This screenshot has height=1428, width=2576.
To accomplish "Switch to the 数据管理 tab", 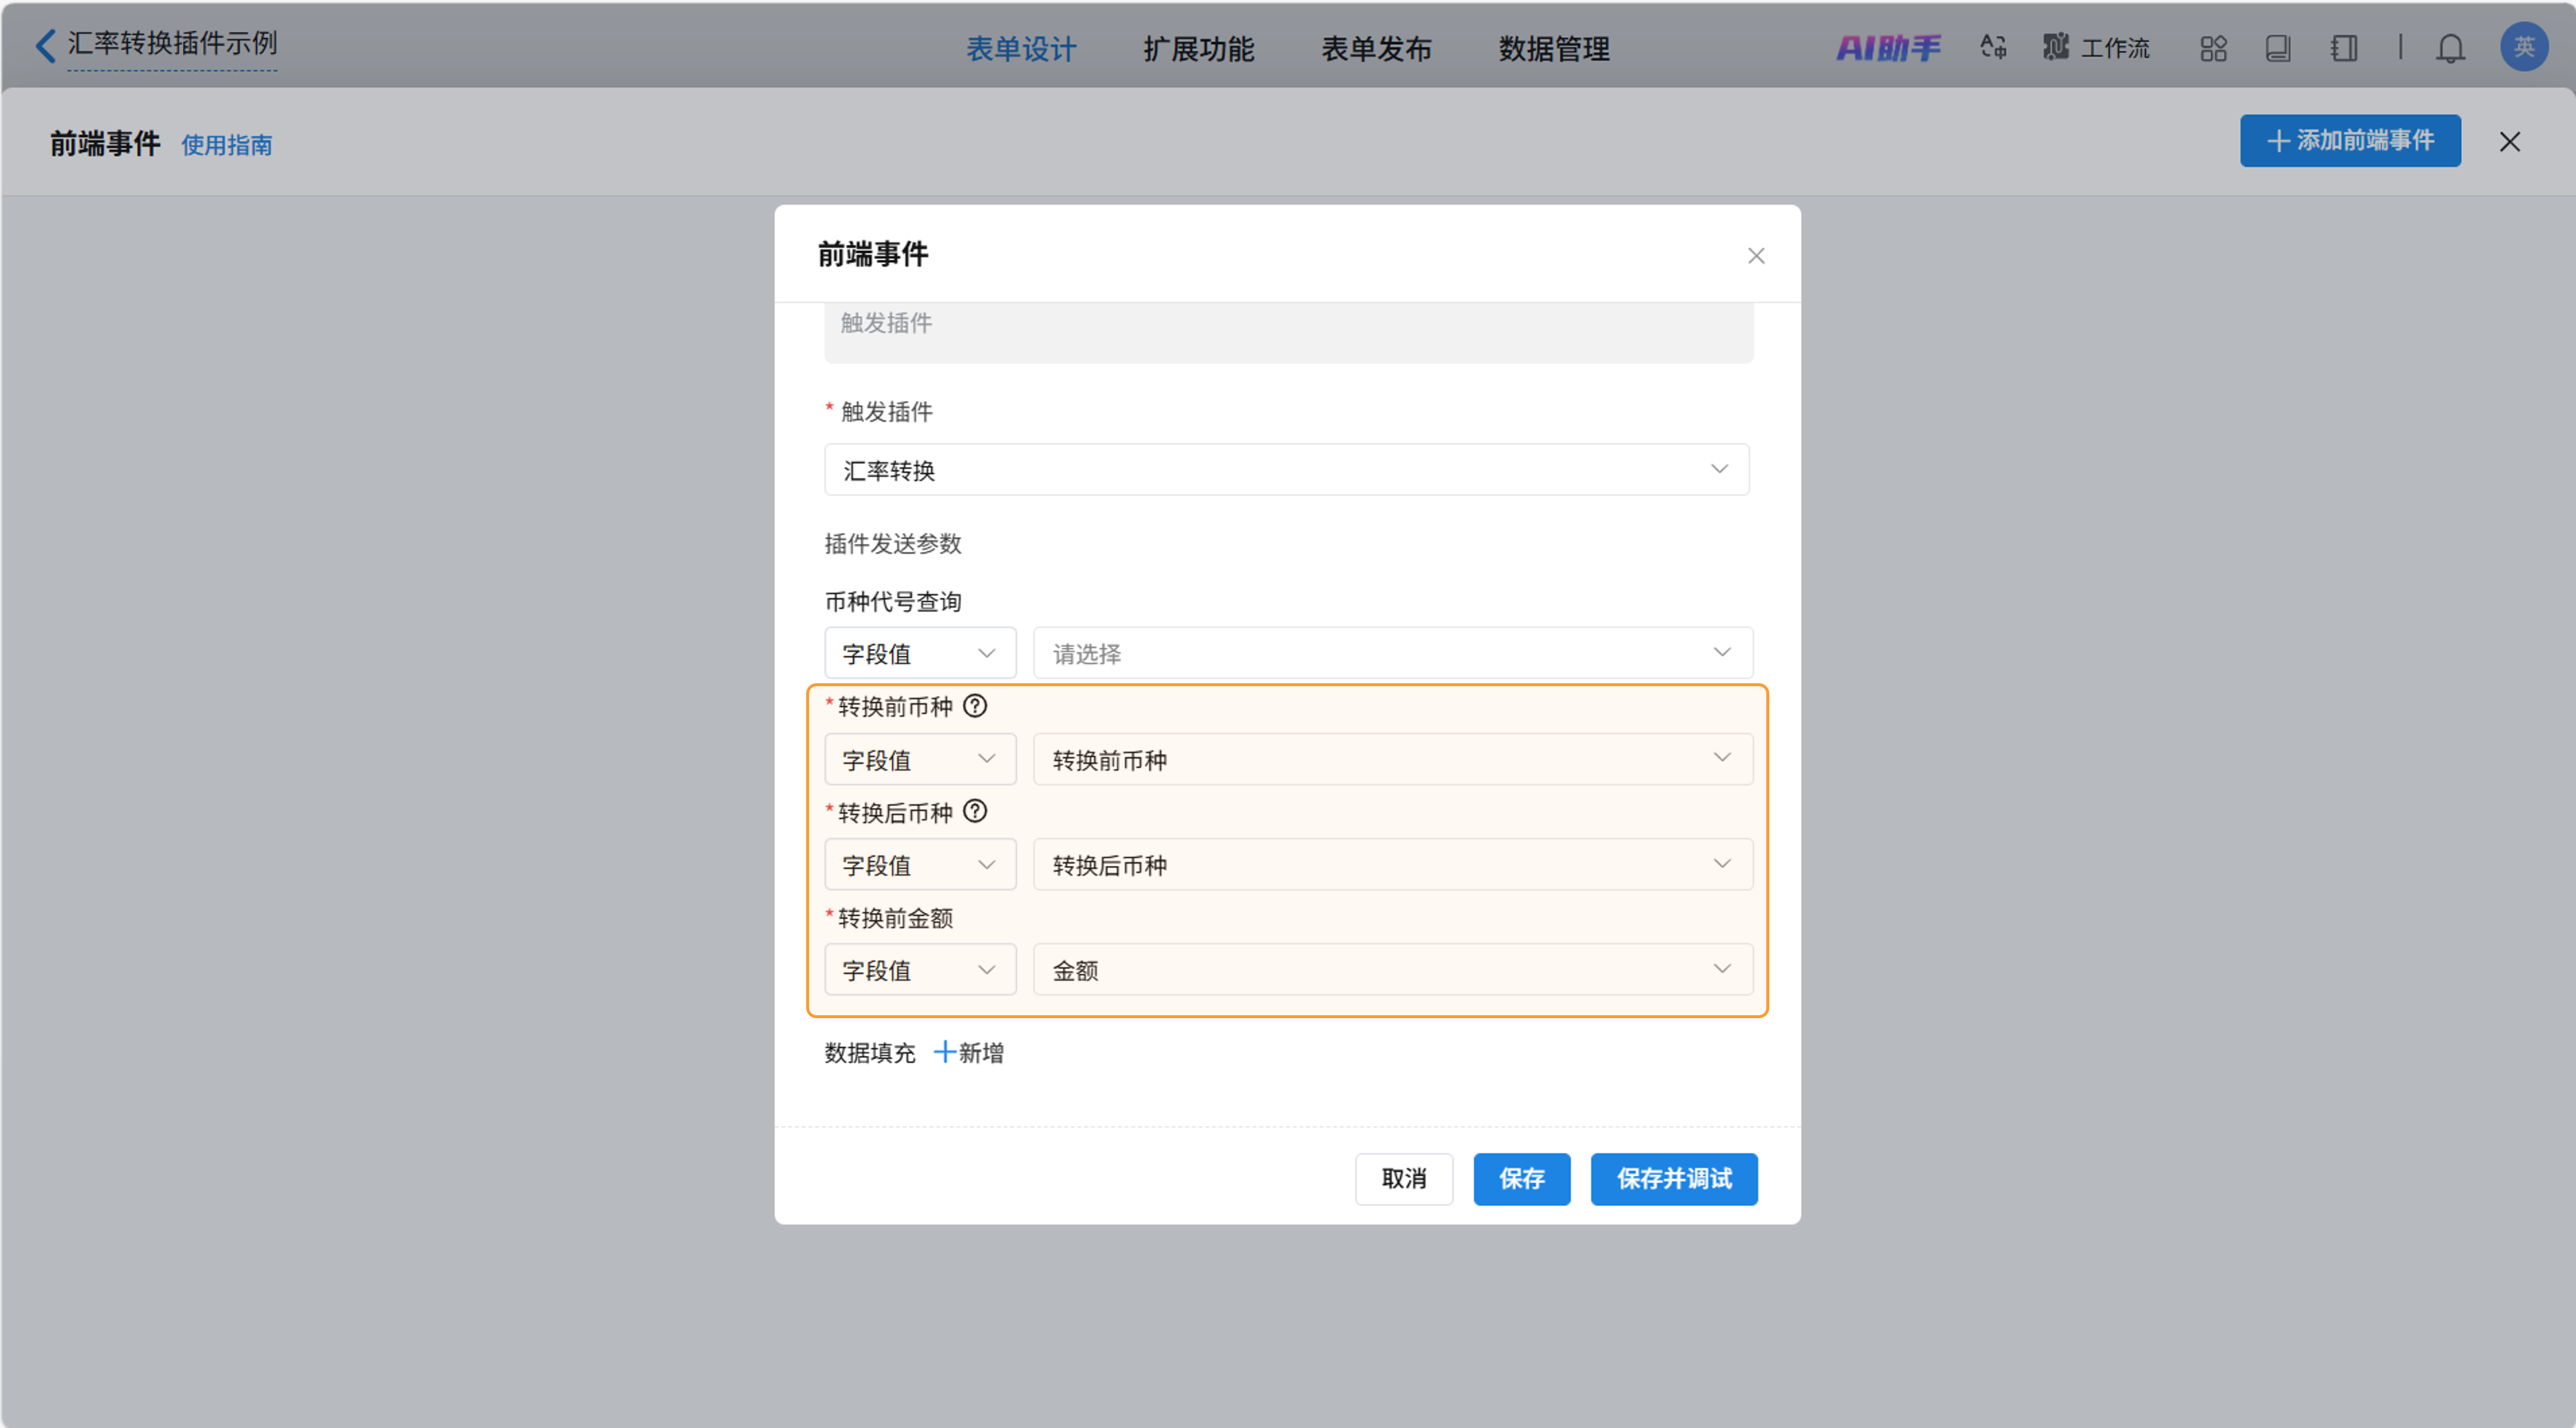I will (1553, 48).
